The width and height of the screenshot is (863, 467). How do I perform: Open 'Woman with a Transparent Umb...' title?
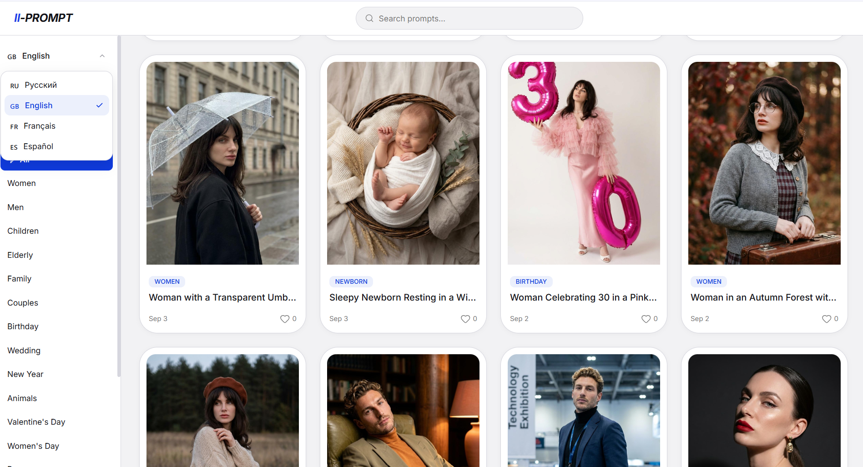point(222,297)
